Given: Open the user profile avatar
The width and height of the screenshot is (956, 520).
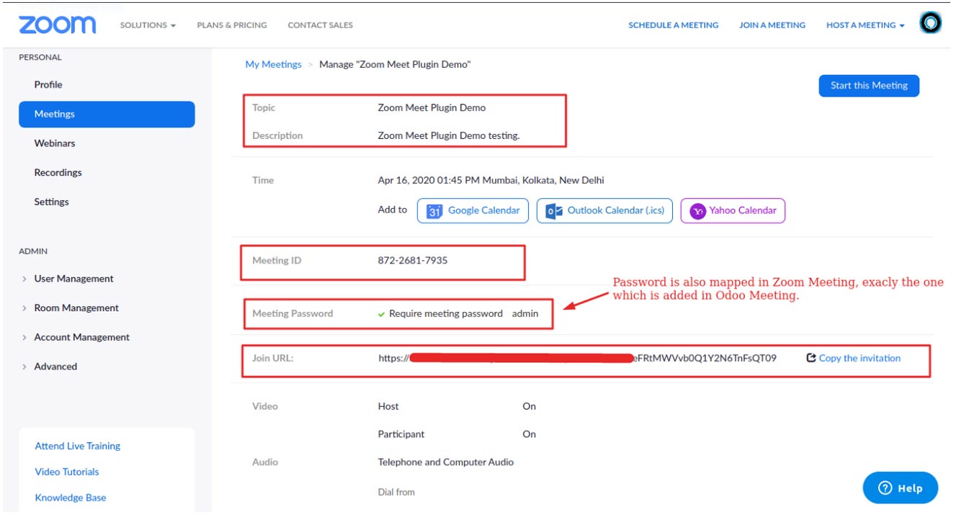Looking at the screenshot, I should [931, 24].
